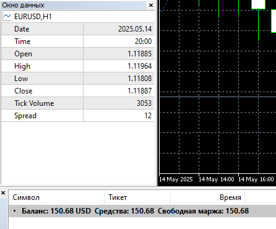
Task: Select the Date row value 2025.05.14
Action: tap(135, 29)
